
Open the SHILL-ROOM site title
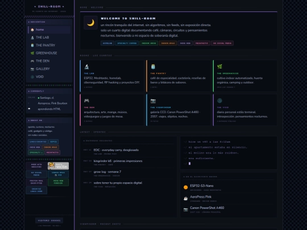(49, 6)
